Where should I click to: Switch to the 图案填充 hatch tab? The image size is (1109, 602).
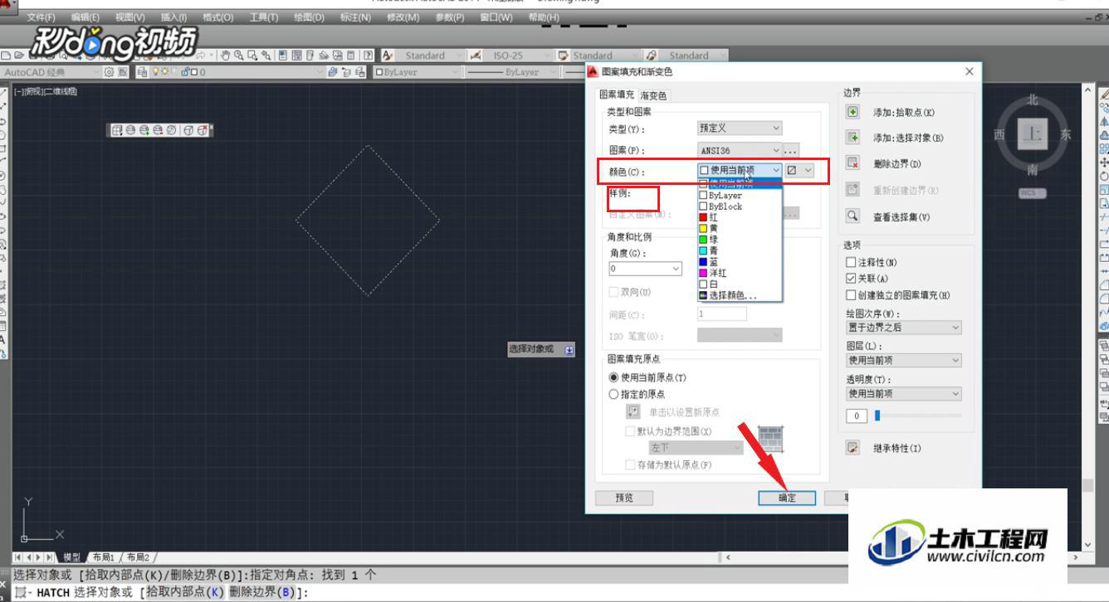point(617,95)
